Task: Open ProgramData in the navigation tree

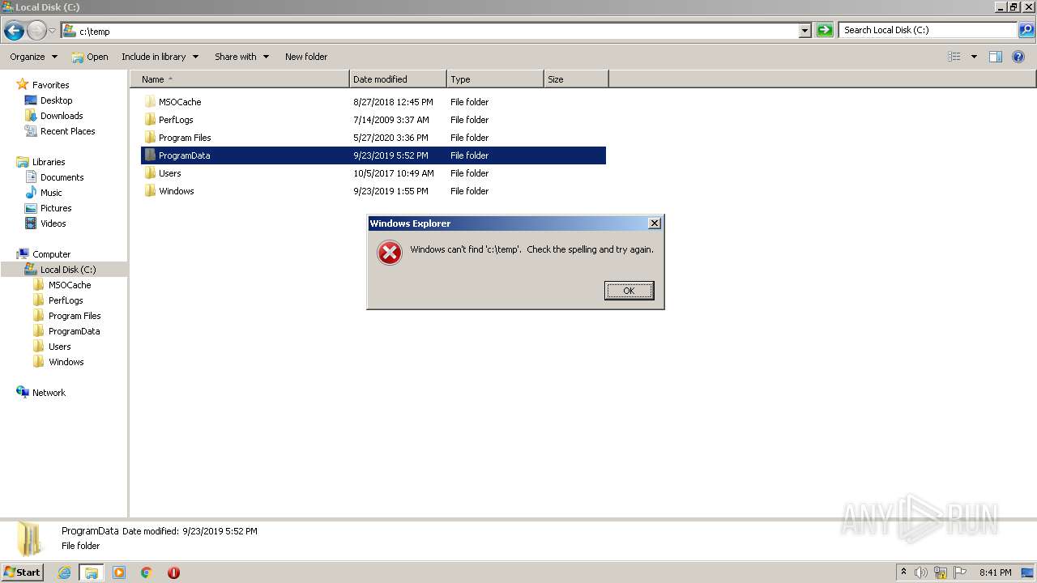Action: tap(74, 331)
